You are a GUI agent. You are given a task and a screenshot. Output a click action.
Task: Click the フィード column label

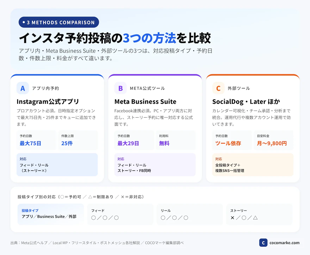(98, 211)
